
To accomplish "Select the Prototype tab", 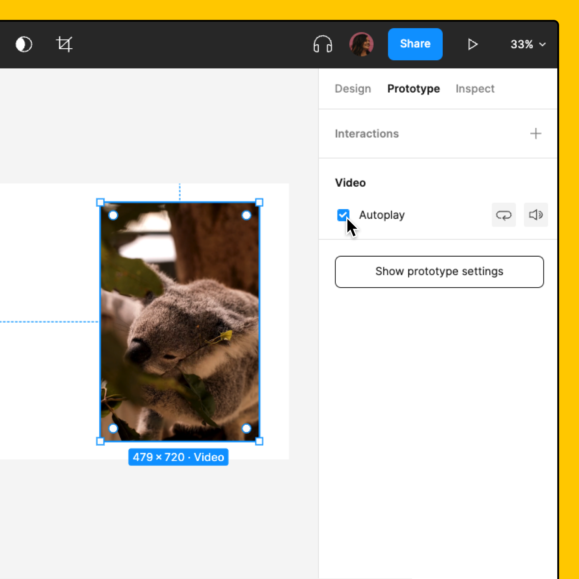I will 413,89.
